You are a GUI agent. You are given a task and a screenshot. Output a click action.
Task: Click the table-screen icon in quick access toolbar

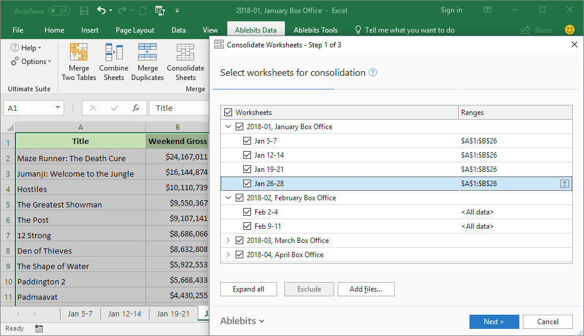160,11
